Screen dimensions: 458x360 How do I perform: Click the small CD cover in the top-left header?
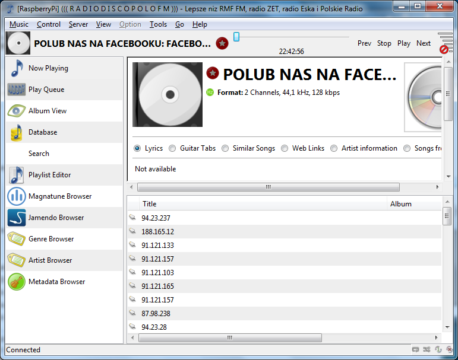(18, 43)
